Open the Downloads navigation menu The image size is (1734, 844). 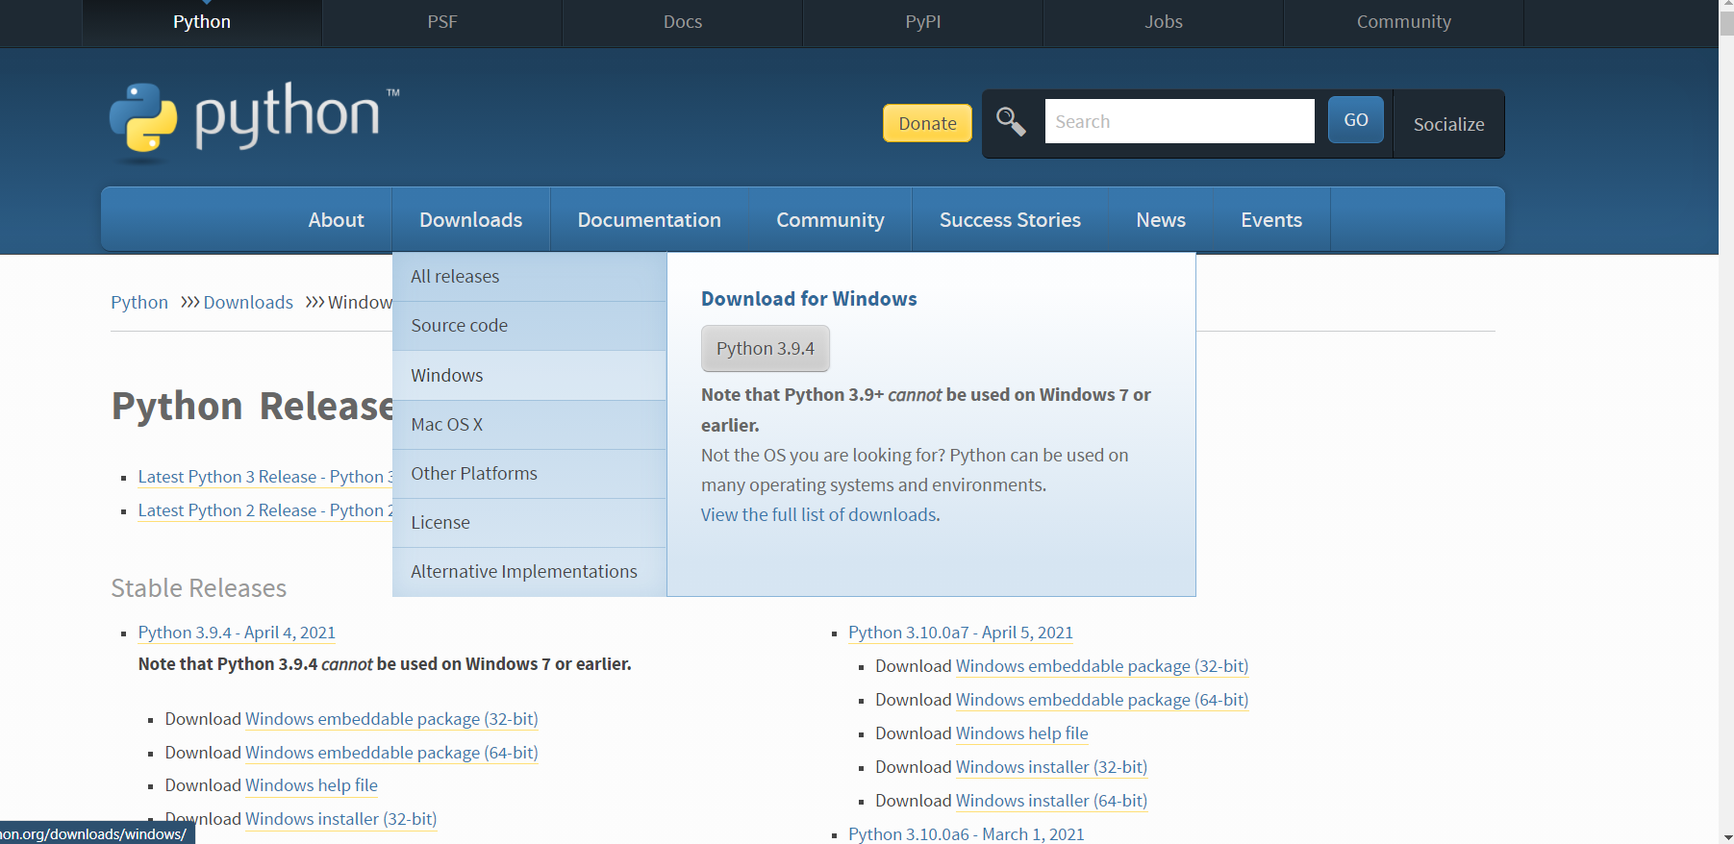point(471,220)
